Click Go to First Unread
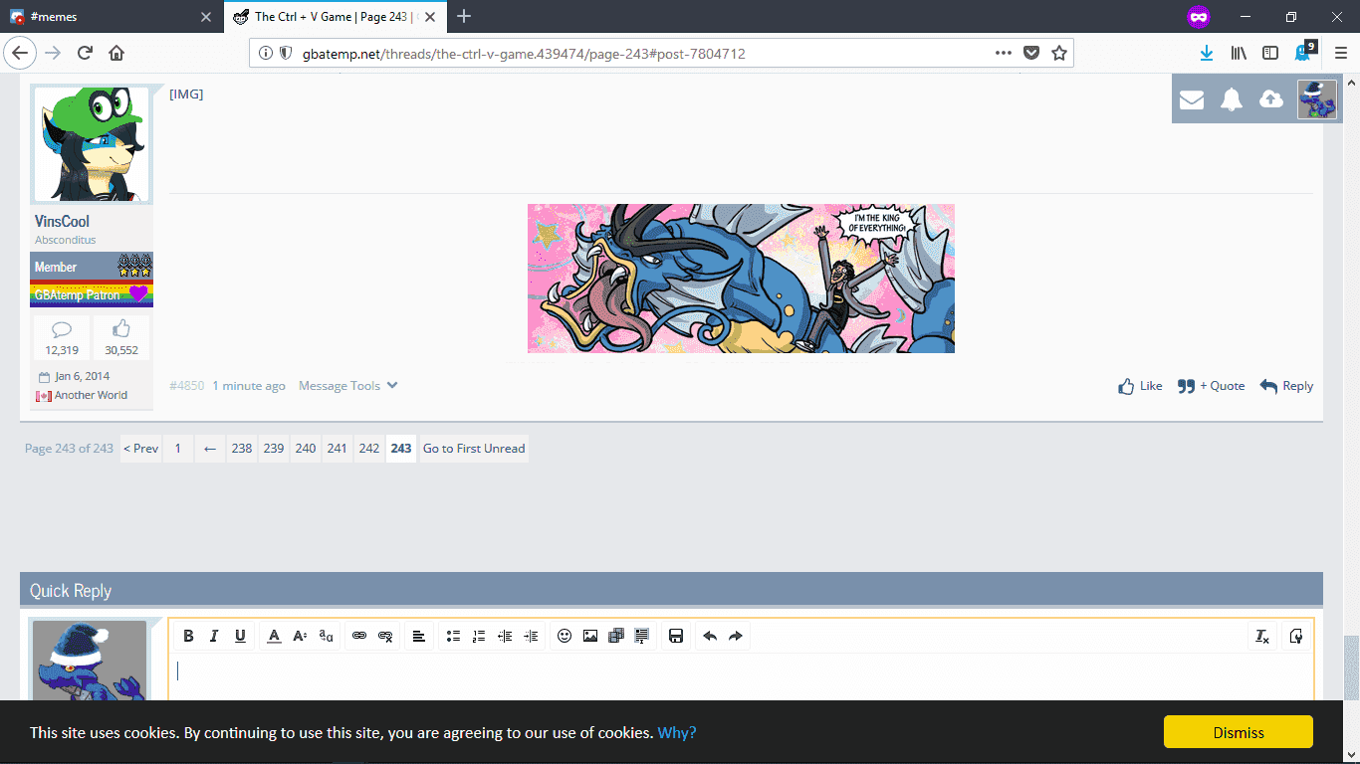 (474, 449)
